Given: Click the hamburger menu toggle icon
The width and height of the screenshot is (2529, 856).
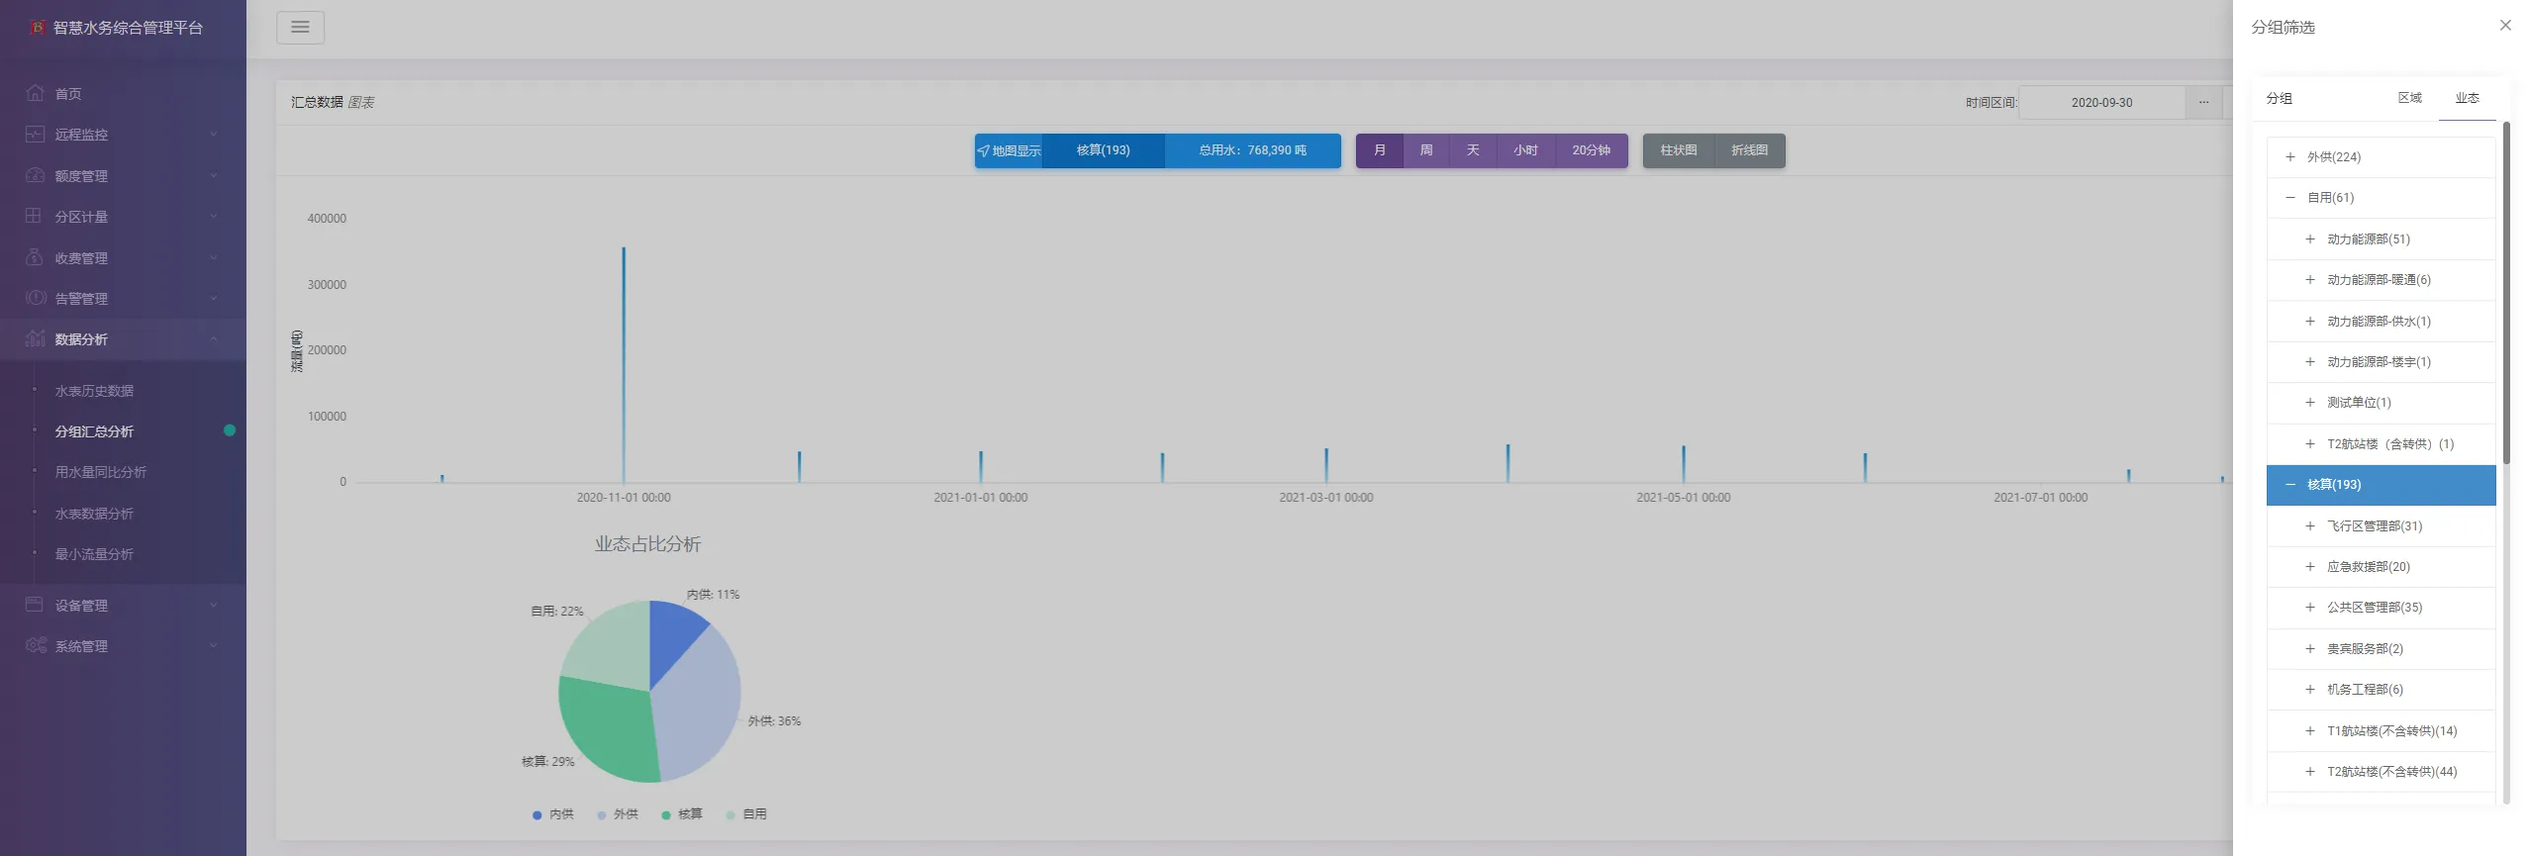Looking at the screenshot, I should pyautogui.click(x=300, y=28).
